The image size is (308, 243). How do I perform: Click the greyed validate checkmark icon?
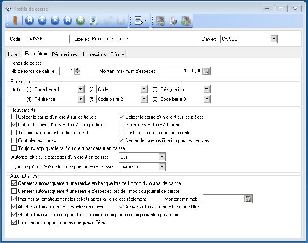[108, 20]
